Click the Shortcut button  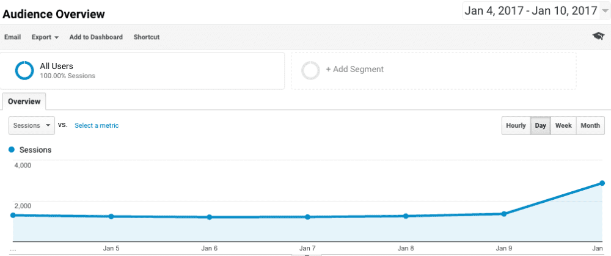(x=147, y=37)
